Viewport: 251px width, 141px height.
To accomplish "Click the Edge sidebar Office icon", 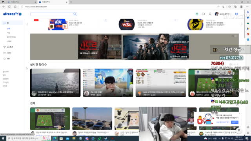I will (x=248, y=34).
